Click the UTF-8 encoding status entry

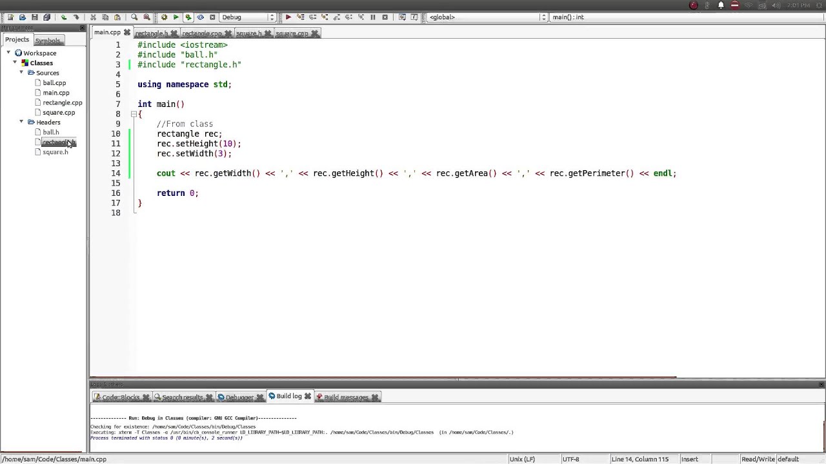570,459
